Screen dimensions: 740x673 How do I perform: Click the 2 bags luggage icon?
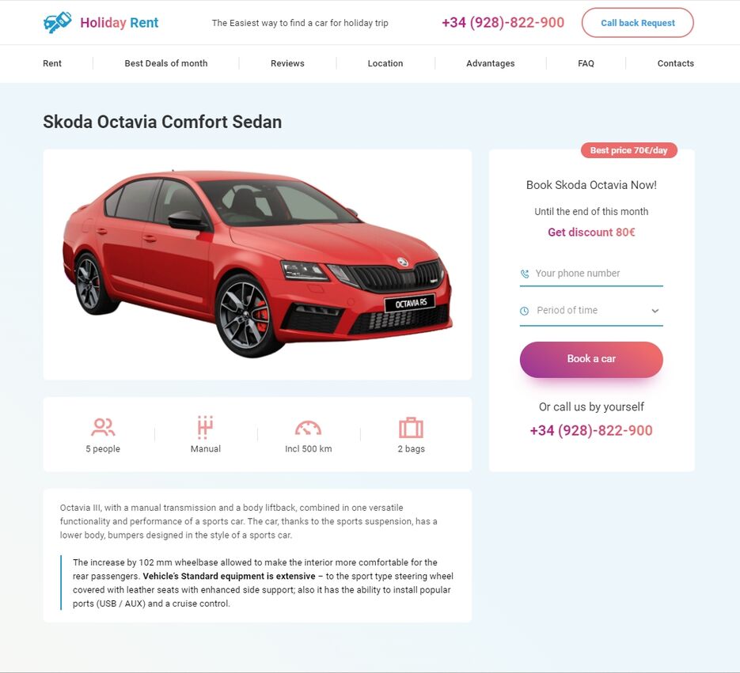pos(411,428)
